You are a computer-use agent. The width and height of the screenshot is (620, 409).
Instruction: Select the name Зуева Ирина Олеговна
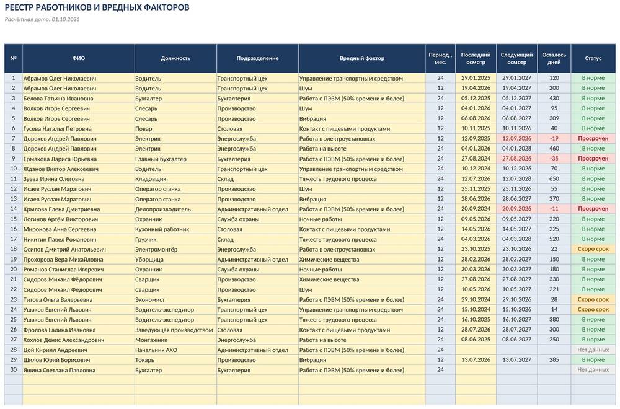[x=54, y=179]
